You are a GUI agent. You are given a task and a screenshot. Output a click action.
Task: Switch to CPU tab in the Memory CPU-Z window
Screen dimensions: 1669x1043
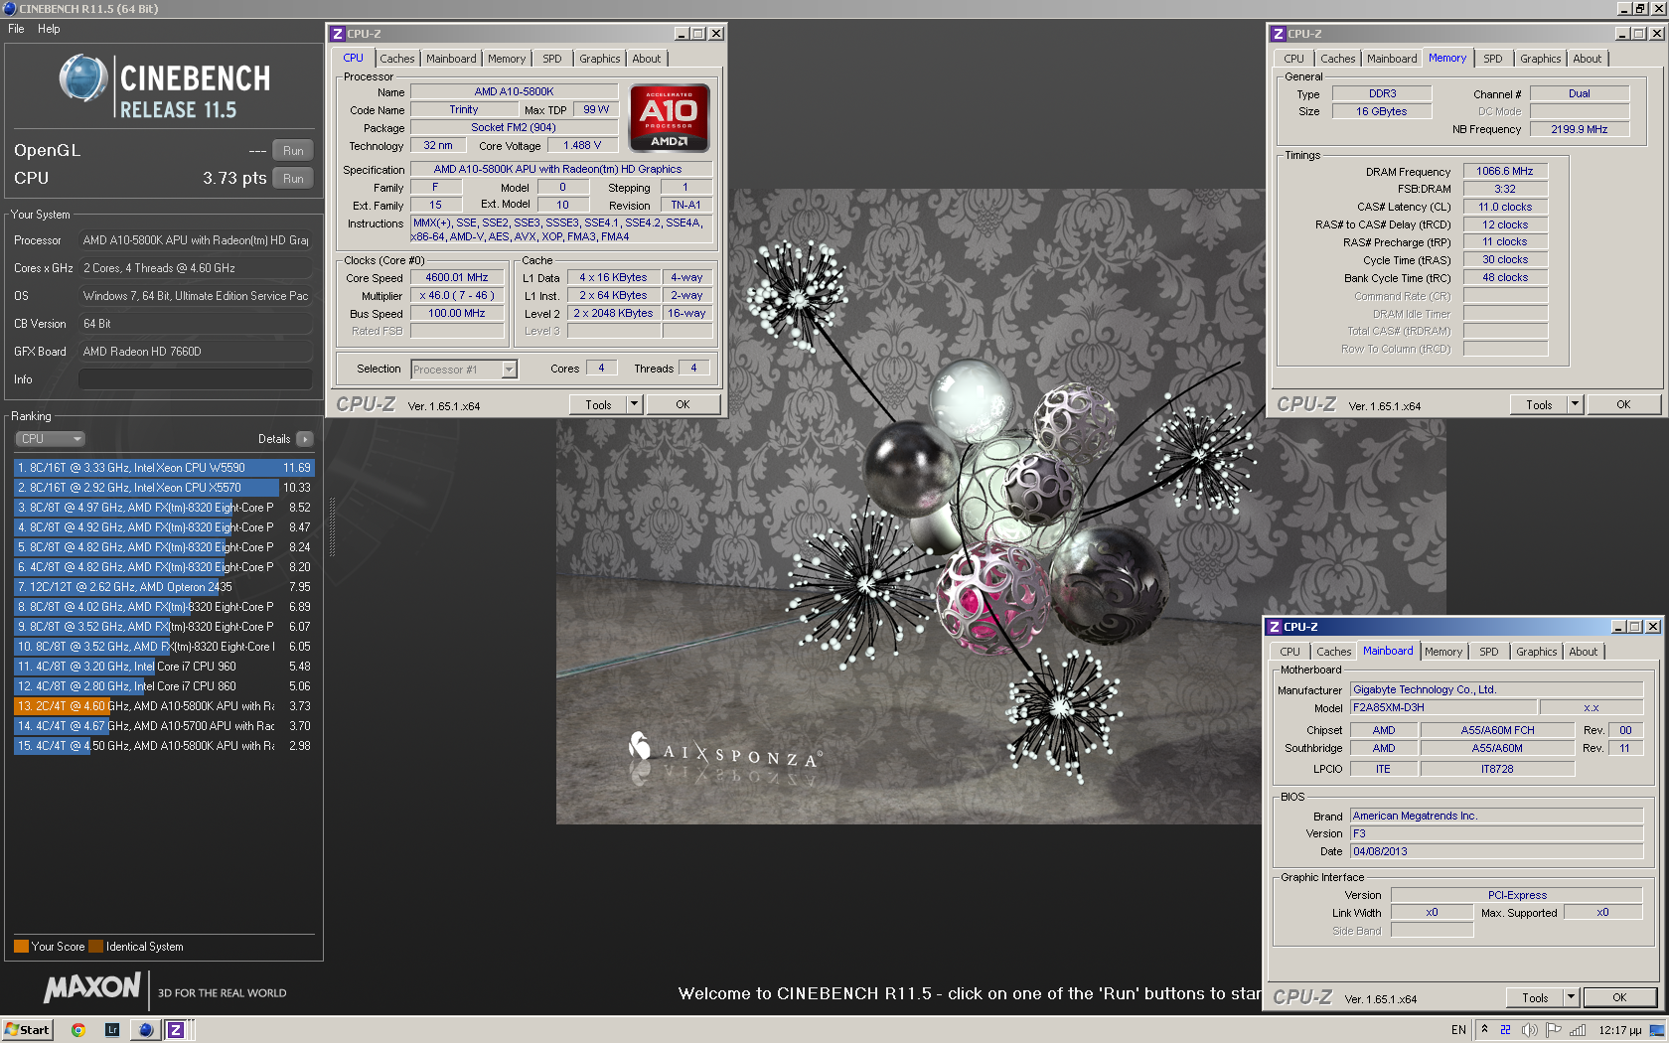click(x=1293, y=59)
